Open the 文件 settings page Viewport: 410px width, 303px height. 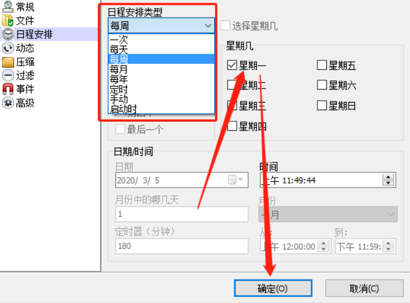(x=25, y=21)
